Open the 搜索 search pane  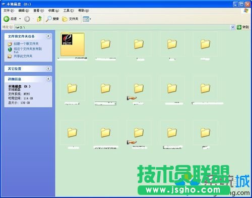coord(52,19)
